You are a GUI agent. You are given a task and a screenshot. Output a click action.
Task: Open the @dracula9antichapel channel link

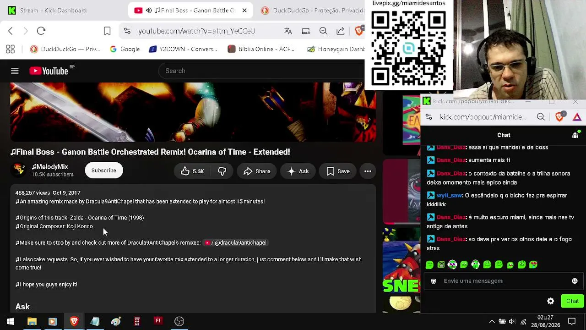235,242
